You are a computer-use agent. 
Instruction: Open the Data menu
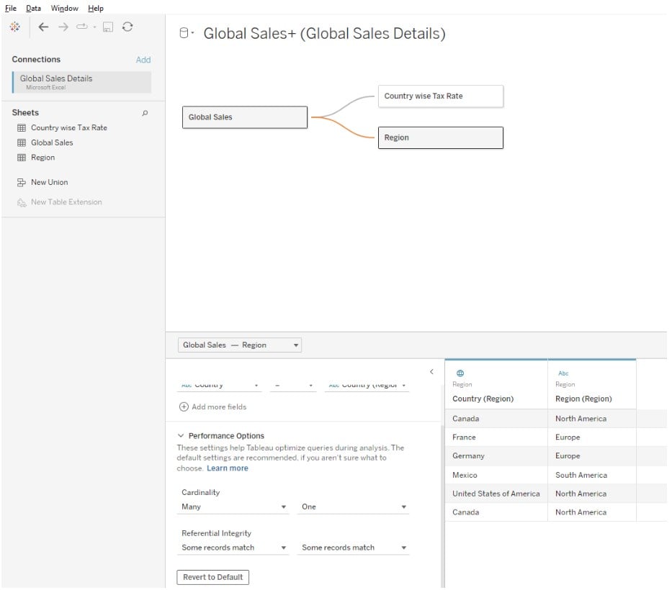33,8
